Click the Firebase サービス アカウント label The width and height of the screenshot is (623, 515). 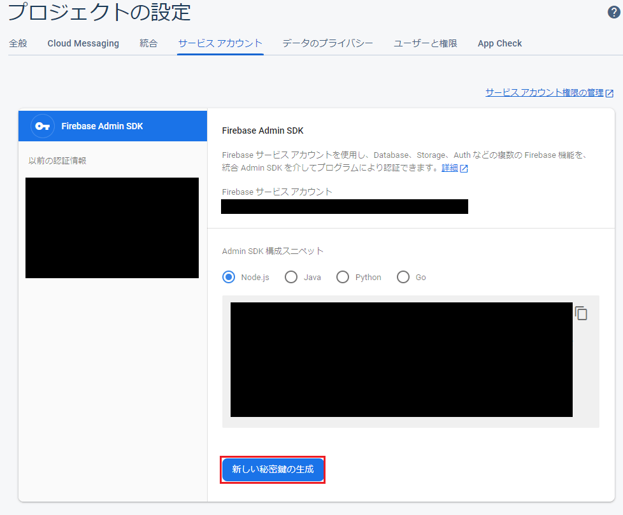click(277, 192)
